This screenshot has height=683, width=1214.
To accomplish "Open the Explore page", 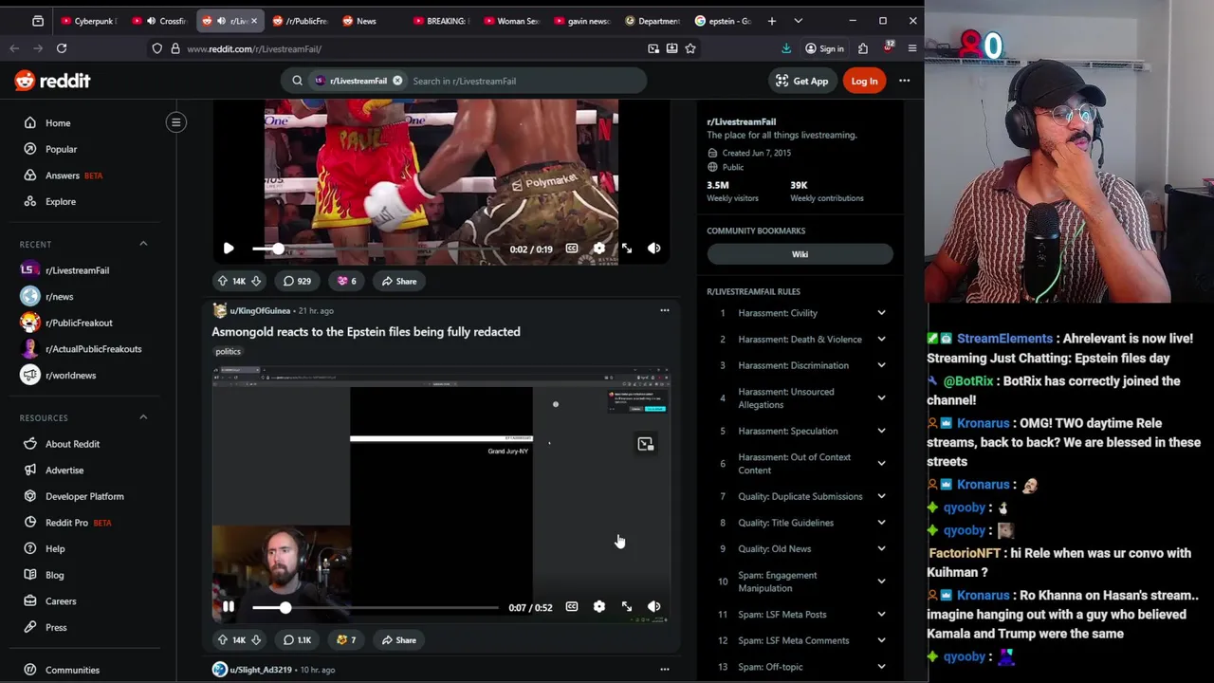I will pyautogui.click(x=61, y=201).
